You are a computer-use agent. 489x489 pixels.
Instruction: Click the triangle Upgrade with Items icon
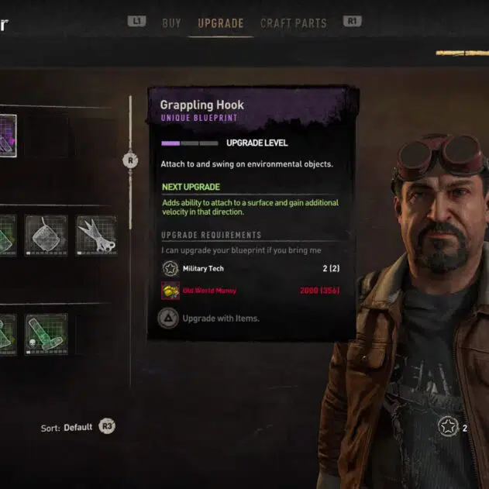click(x=168, y=318)
